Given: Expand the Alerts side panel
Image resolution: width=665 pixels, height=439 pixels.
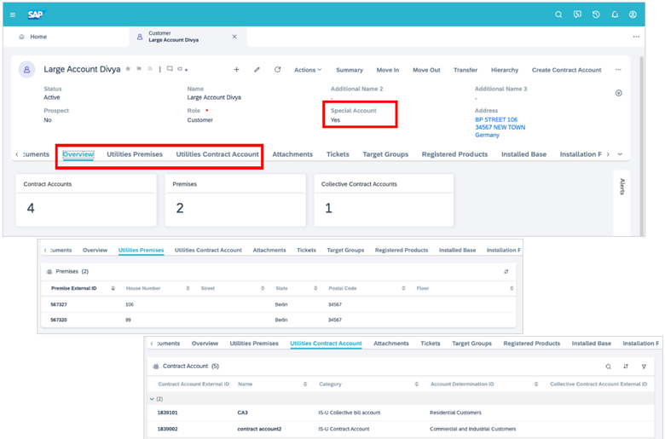Looking at the screenshot, I should [622, 187].
